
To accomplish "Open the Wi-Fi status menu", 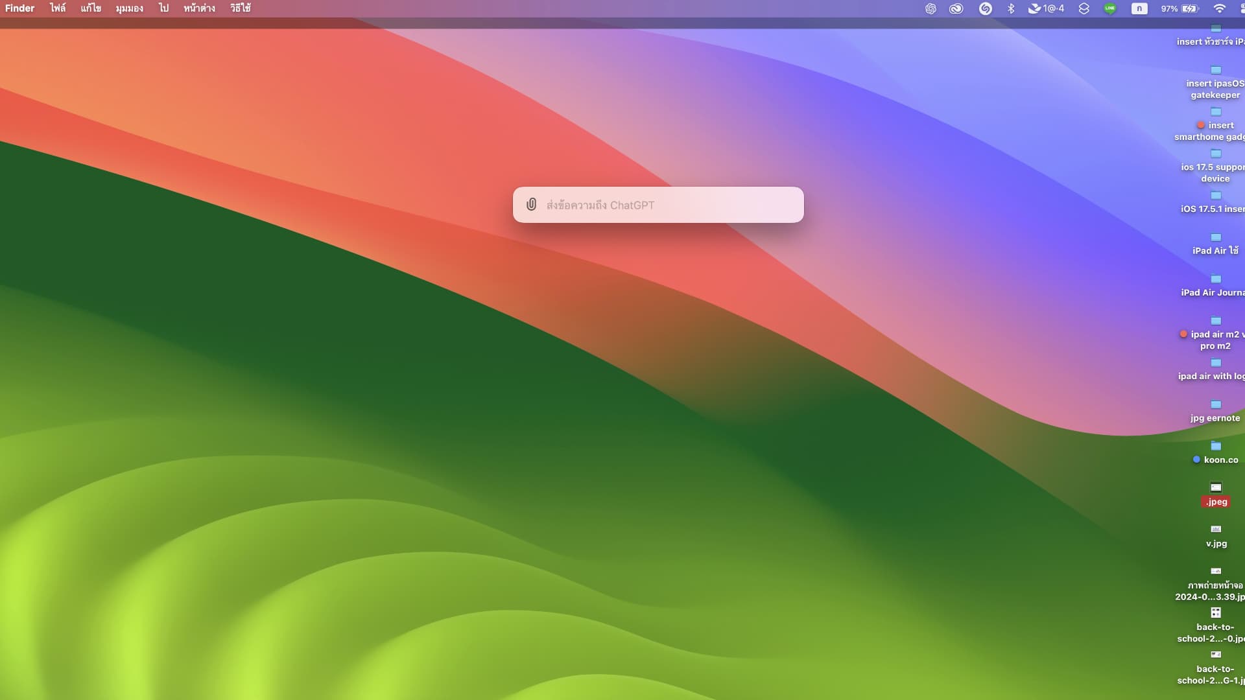I will click(1219, 8).
